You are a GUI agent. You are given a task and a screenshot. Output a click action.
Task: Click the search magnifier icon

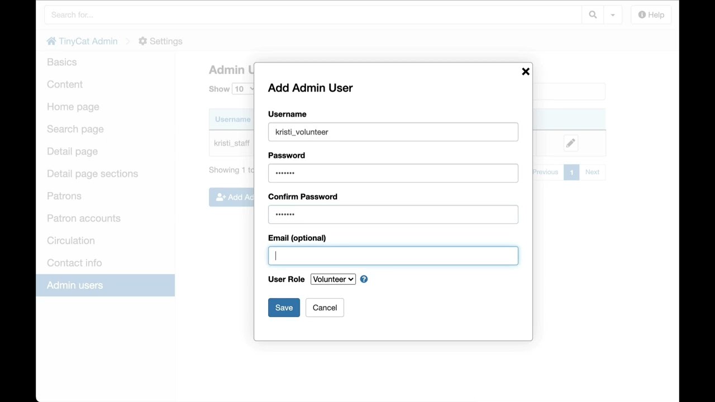pyautogui.click(x=593, y=15)
